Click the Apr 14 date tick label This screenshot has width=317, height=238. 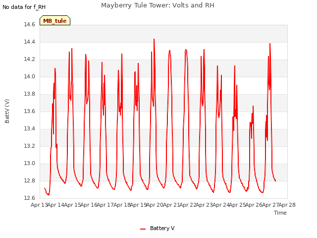(x=56, y=205)
